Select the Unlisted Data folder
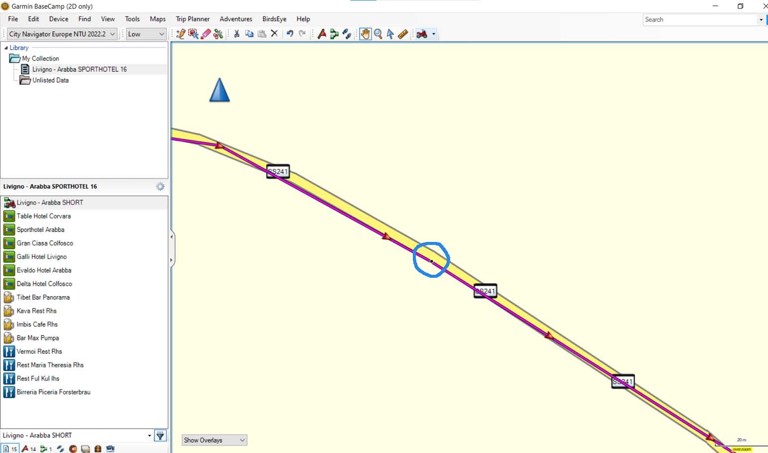This screenshot has height=453, width=768. pos(50,80)
